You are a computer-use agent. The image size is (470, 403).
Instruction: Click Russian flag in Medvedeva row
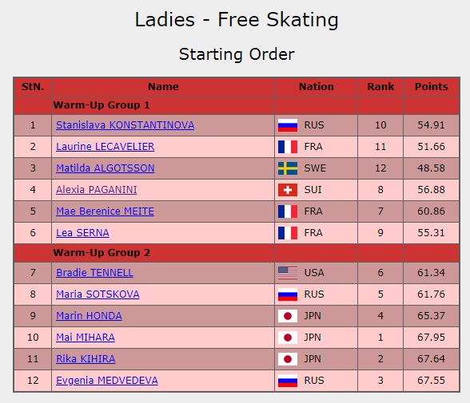(x=288, y=381)
